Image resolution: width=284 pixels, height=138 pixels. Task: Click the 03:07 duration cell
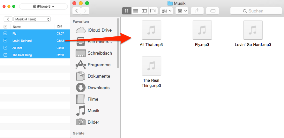tap(60, 33)
